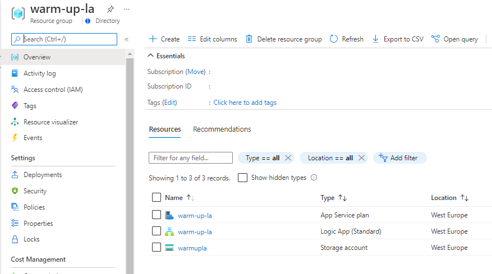Select the warmupla storage account checkbox

(x=157, y=247)
